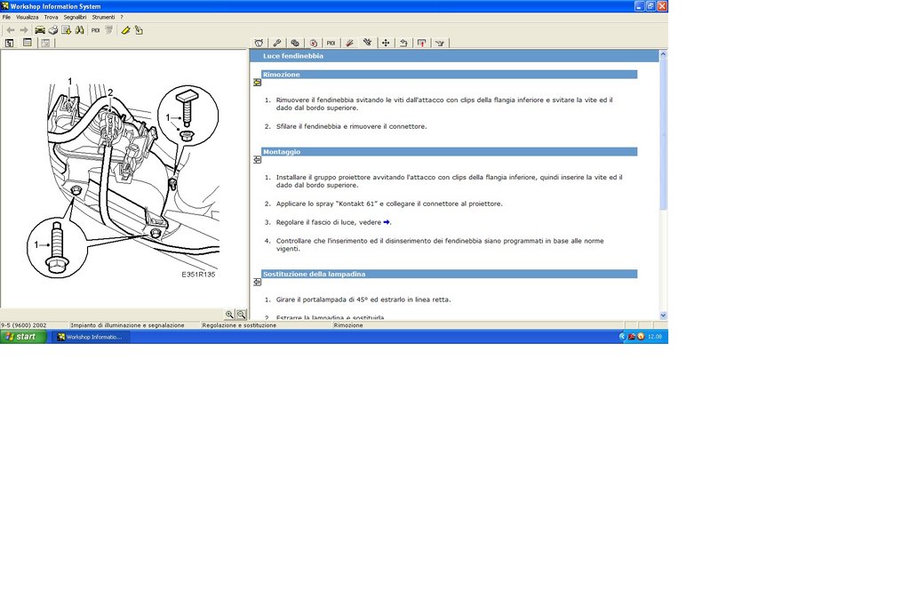
Task: Click the crossed tools icon
Action: coord(367,43)
